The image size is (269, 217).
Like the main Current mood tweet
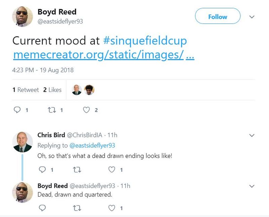click(86, 110)
